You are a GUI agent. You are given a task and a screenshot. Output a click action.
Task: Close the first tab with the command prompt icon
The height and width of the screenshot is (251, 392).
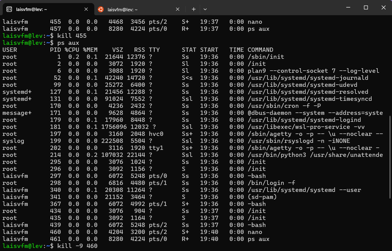pos(86,9)
